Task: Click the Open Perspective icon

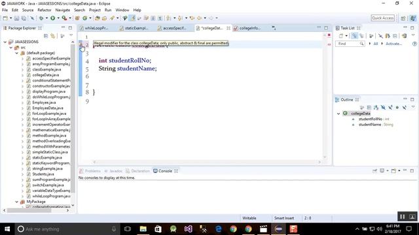Action: tap(403, 18)
